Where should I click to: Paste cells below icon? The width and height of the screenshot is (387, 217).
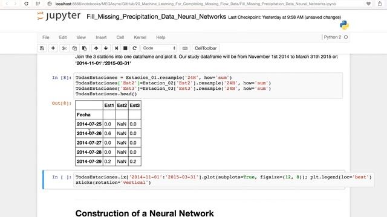(x=85, y=48)
